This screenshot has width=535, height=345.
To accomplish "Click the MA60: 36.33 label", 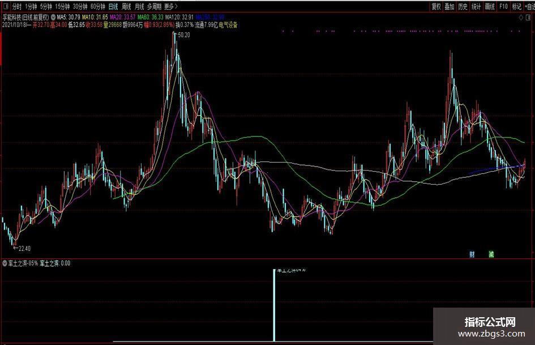I will [x=151, y=17].
